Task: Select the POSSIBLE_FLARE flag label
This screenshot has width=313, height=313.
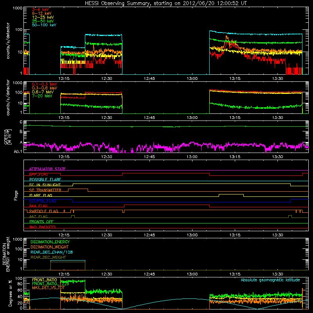Action: [x=45, y=180]
